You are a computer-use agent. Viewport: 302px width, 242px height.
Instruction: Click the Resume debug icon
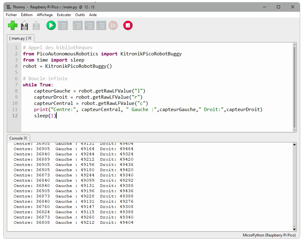coord(113,25)
